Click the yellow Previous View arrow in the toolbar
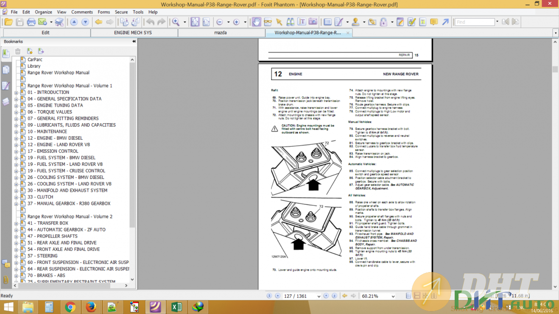The width and height of the screenshot is (559, 314). tap(98, 22)
